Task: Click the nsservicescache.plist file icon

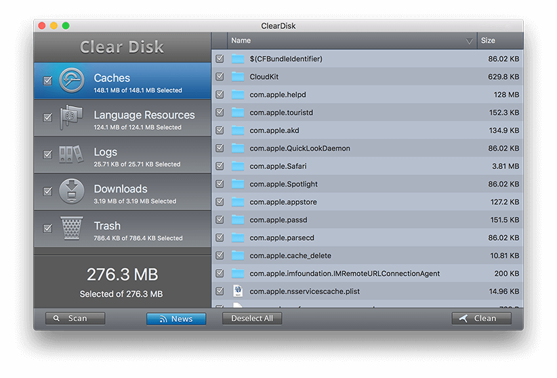Action: pyautogui.click(x=238, y=291)
